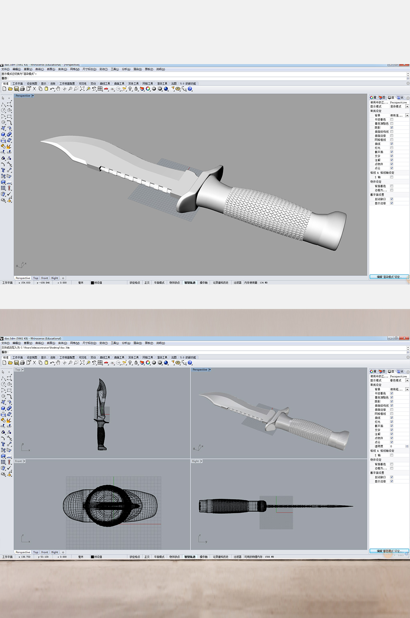
Task: Toggle 灯光 checkbox in upper display panel
Action: (392, 148)
